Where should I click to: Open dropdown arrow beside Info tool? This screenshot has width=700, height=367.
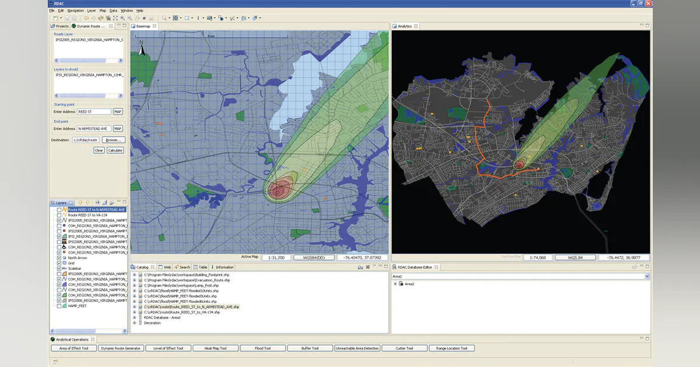(203, 18)
